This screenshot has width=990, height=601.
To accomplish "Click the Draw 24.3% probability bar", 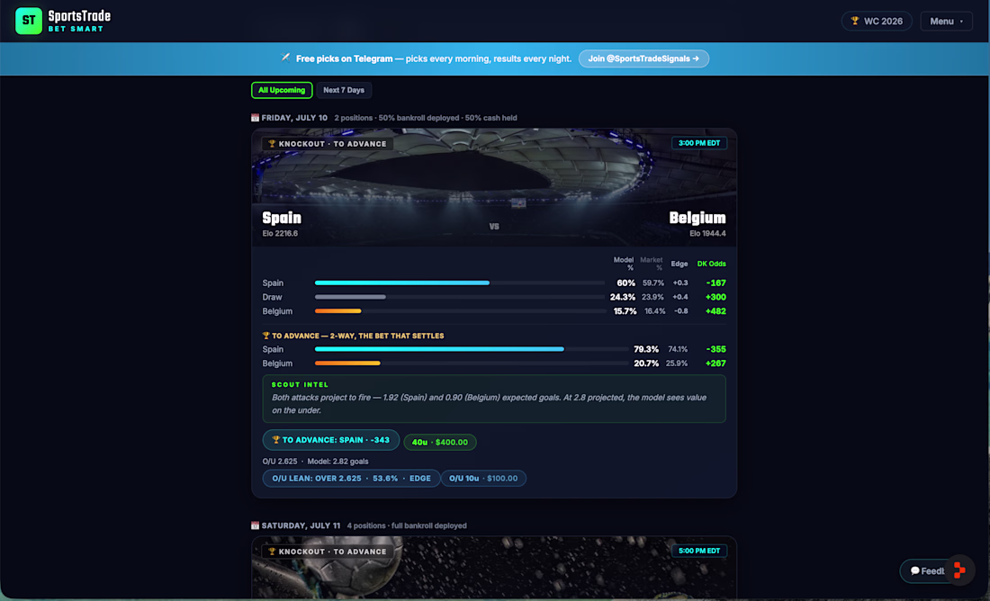I will click(x=460, y=297).
